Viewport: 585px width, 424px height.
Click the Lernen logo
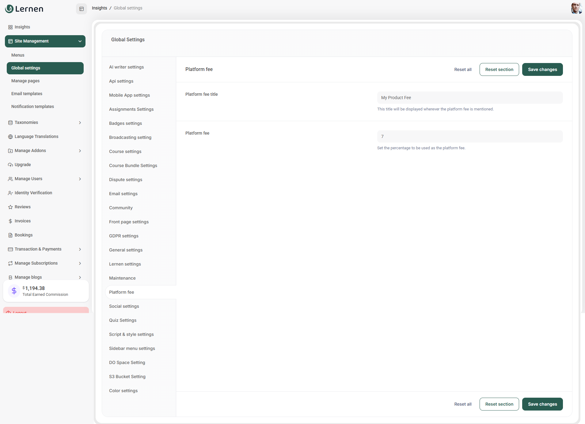click(x=24, y=9)
